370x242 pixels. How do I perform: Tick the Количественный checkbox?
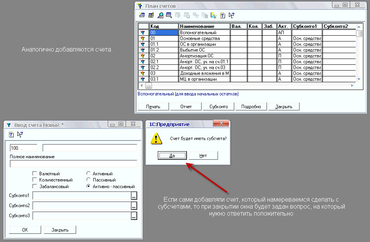35,180
